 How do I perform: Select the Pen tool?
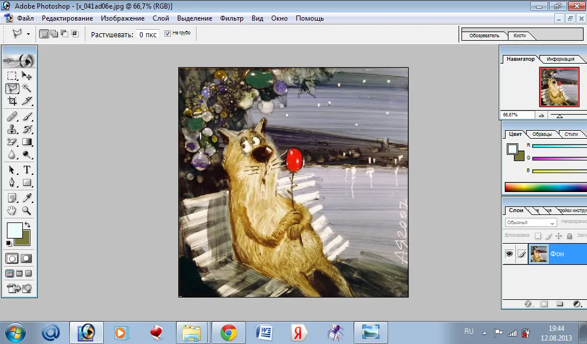(x=12, y=183)
